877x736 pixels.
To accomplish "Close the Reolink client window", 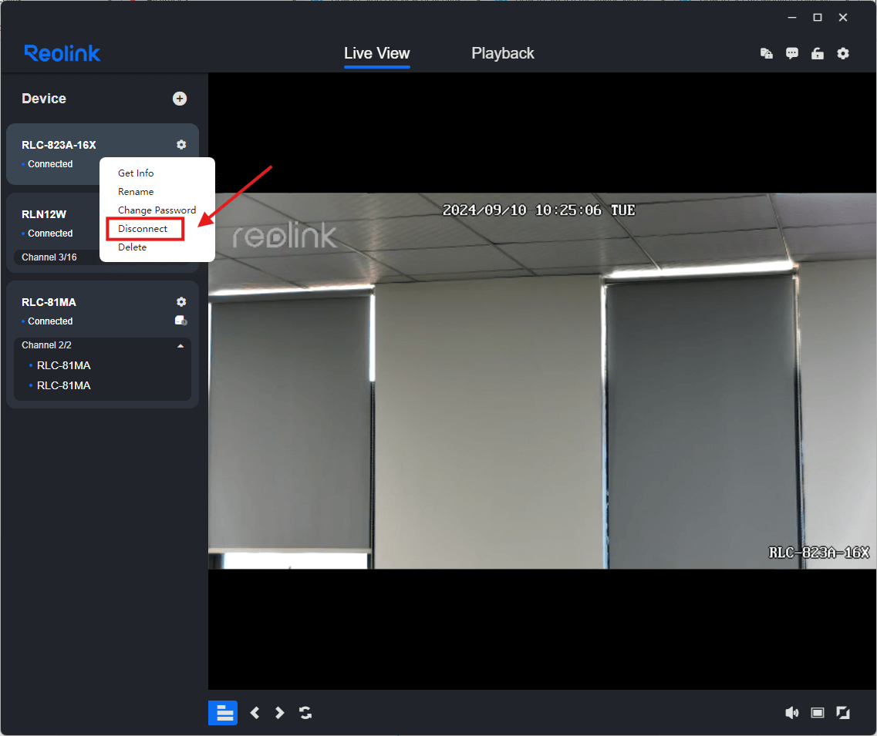I will [x=843, y=17].
